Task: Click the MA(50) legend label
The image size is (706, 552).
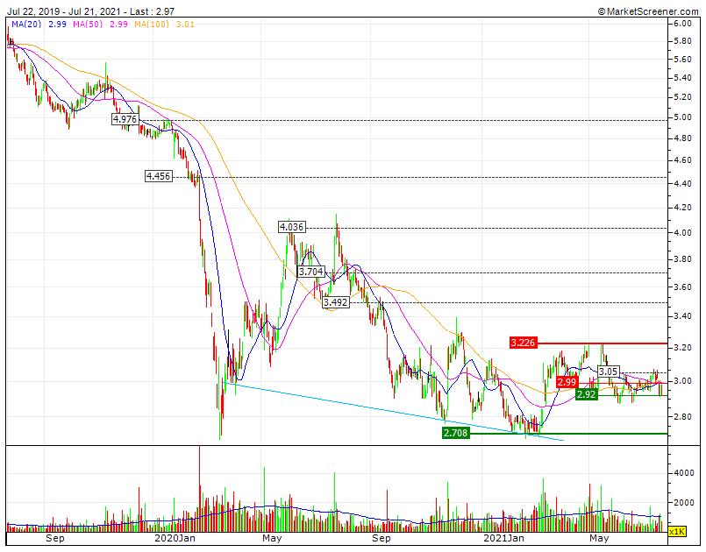Action: click(x=89, y=25)
